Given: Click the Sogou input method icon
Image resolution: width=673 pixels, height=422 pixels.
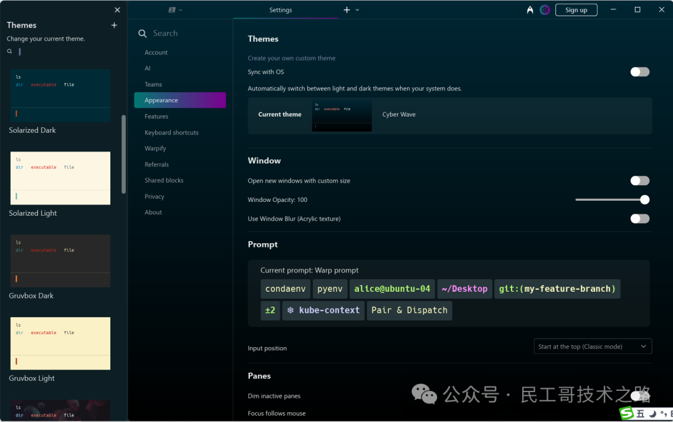Looking at the screenshot, I should (x=627, y=413).
